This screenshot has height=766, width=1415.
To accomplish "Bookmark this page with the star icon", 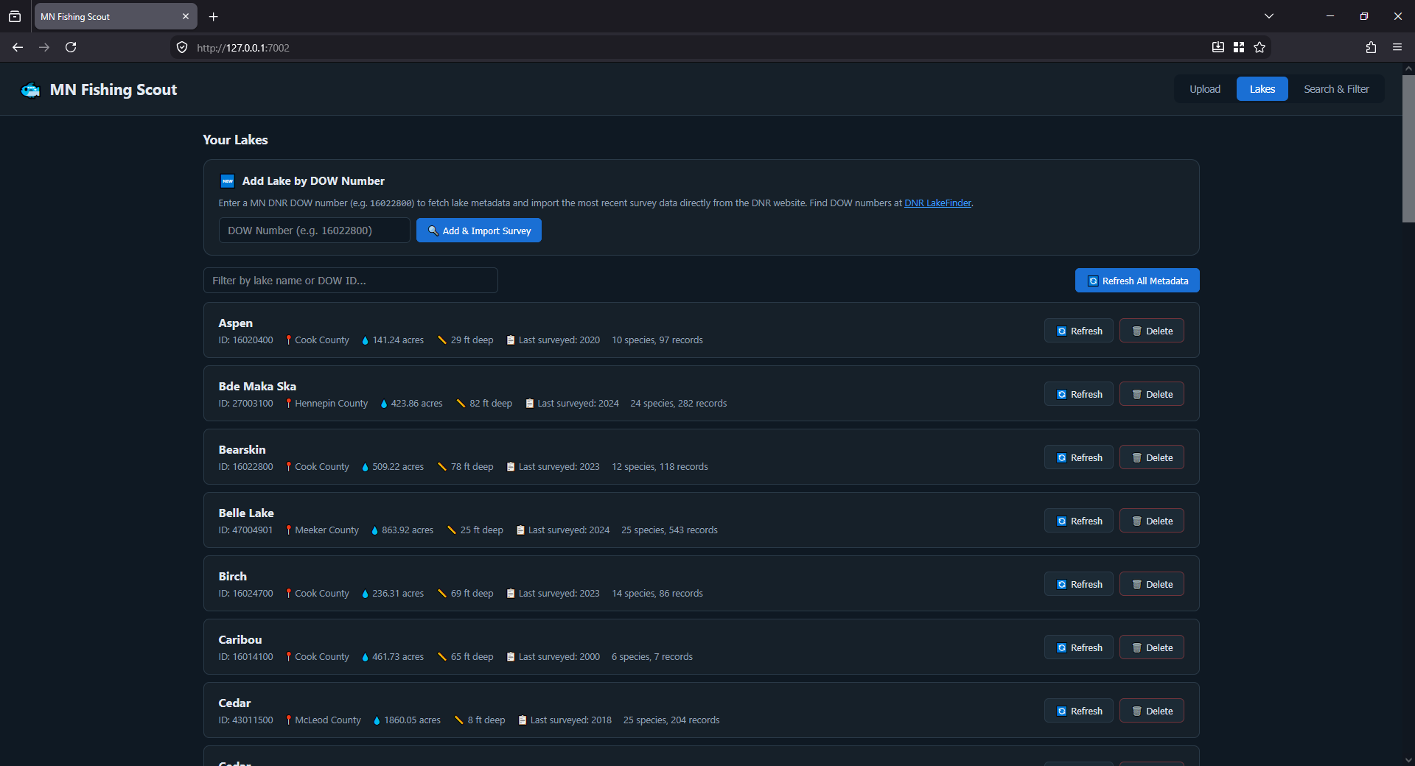I will (x=1259, y=47).
